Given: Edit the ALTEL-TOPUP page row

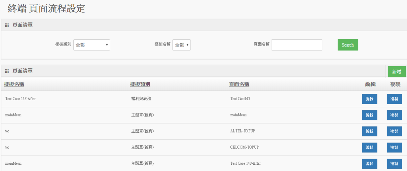Looking at the screenshot, I should click(370, 131).
